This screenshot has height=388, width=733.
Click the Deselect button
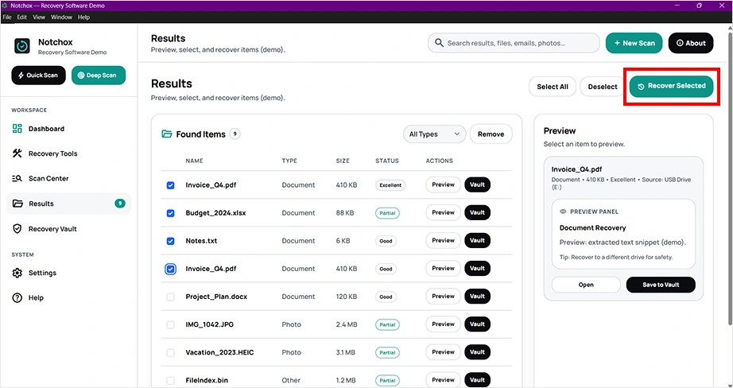tap(603, 87)
